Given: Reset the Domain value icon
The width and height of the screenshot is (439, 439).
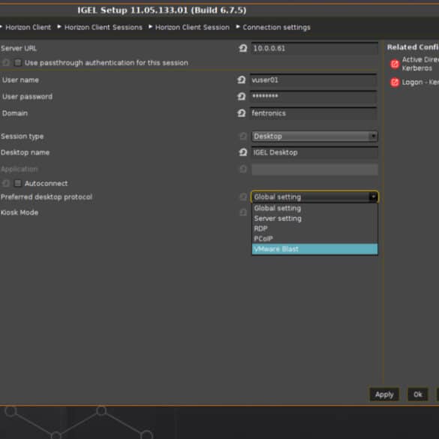Looking at the screenshot, I should [x=242, y=113].
